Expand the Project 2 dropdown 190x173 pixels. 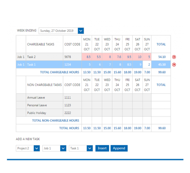(x=37, y=148)
